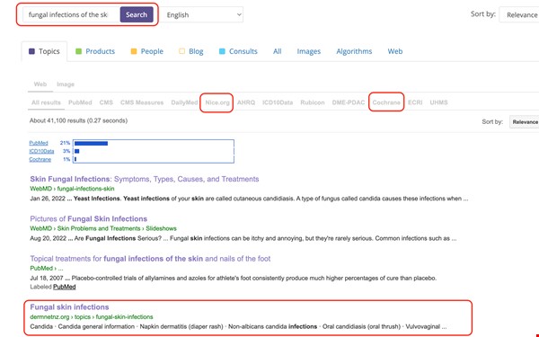This screenshot has height=337, width=539.
Task: Filter results by UHMS
Action: pos(438,102)
